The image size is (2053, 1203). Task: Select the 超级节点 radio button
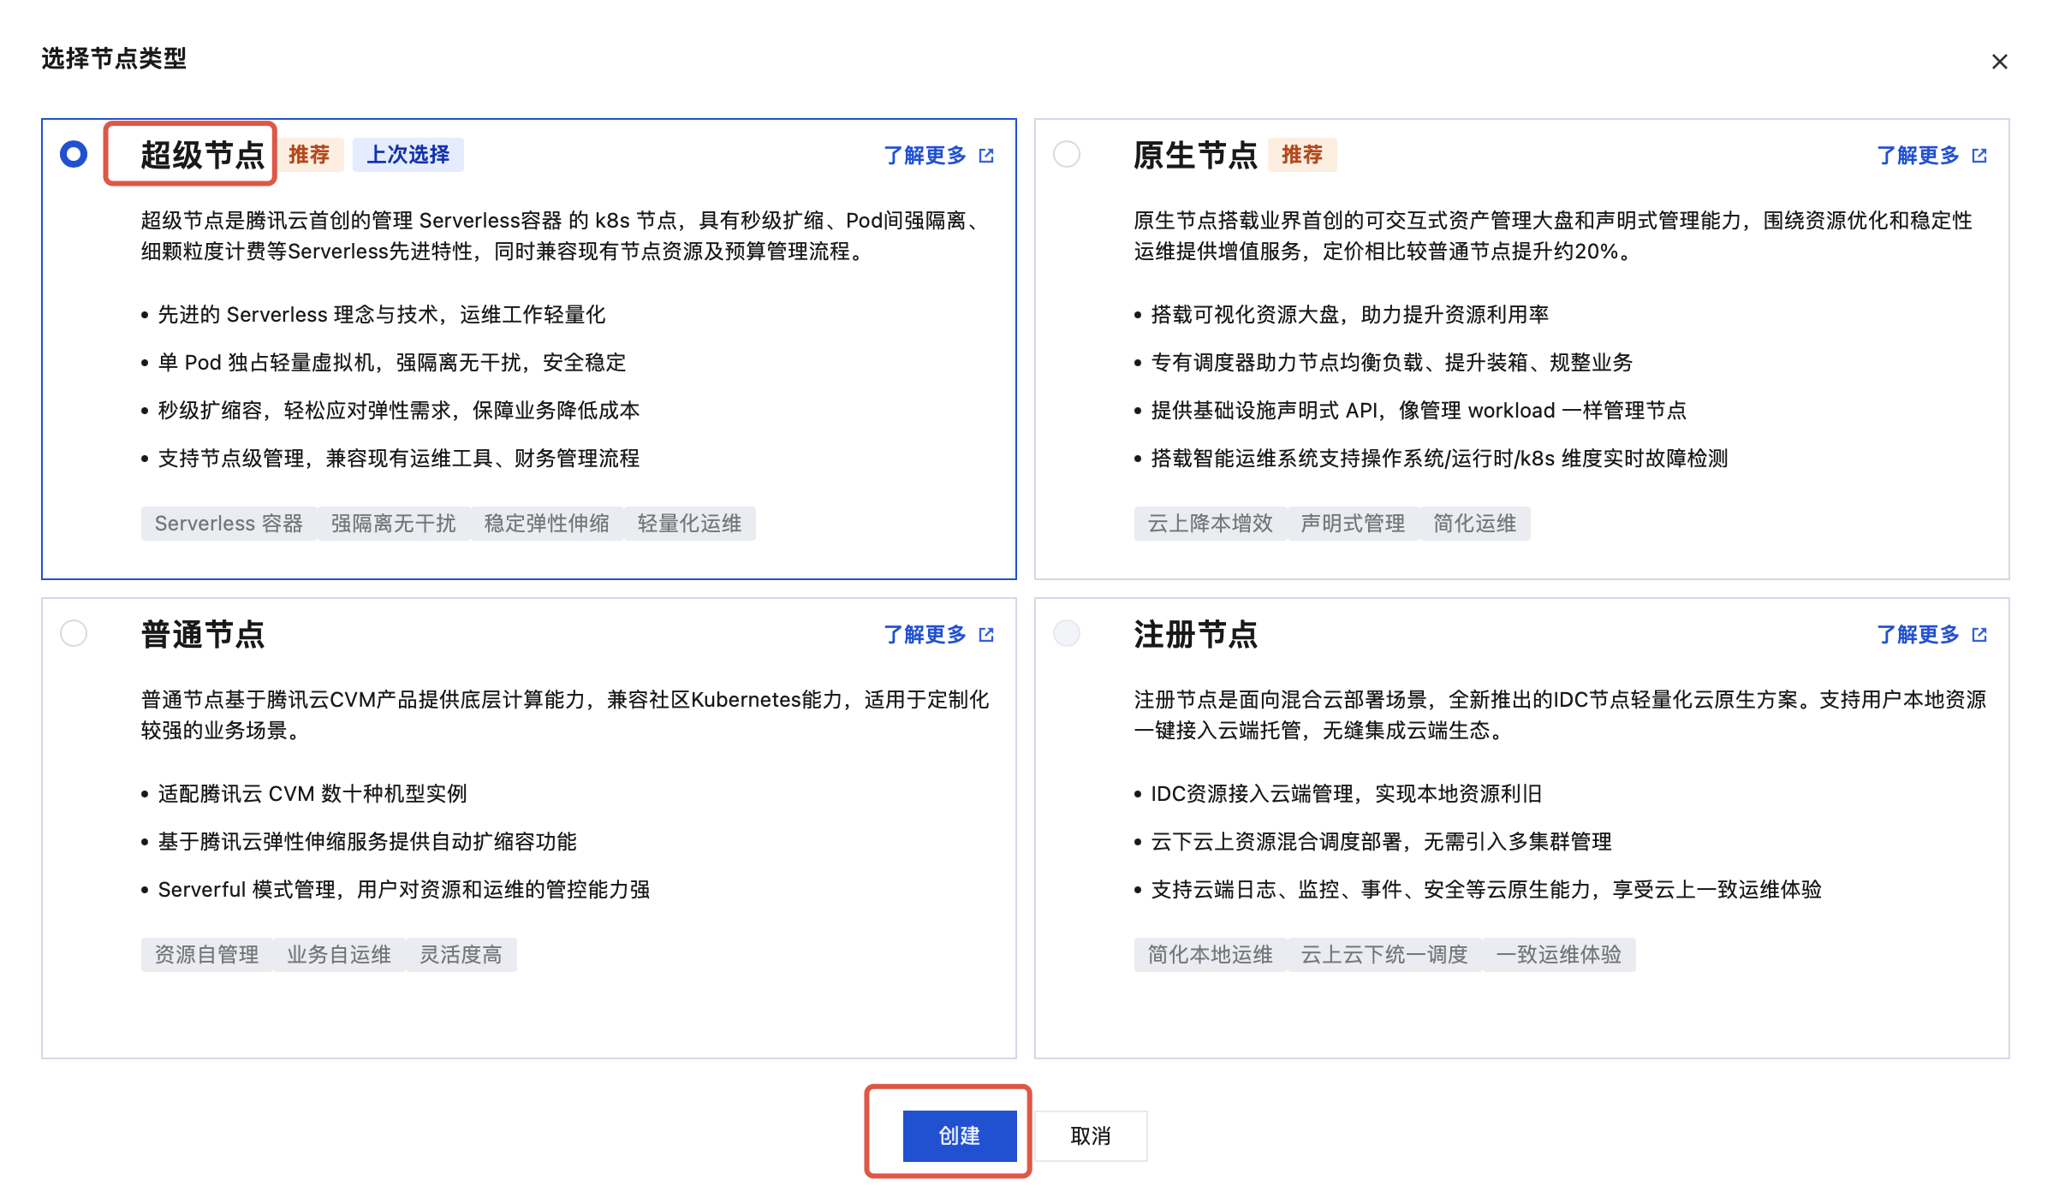(74, 154)
